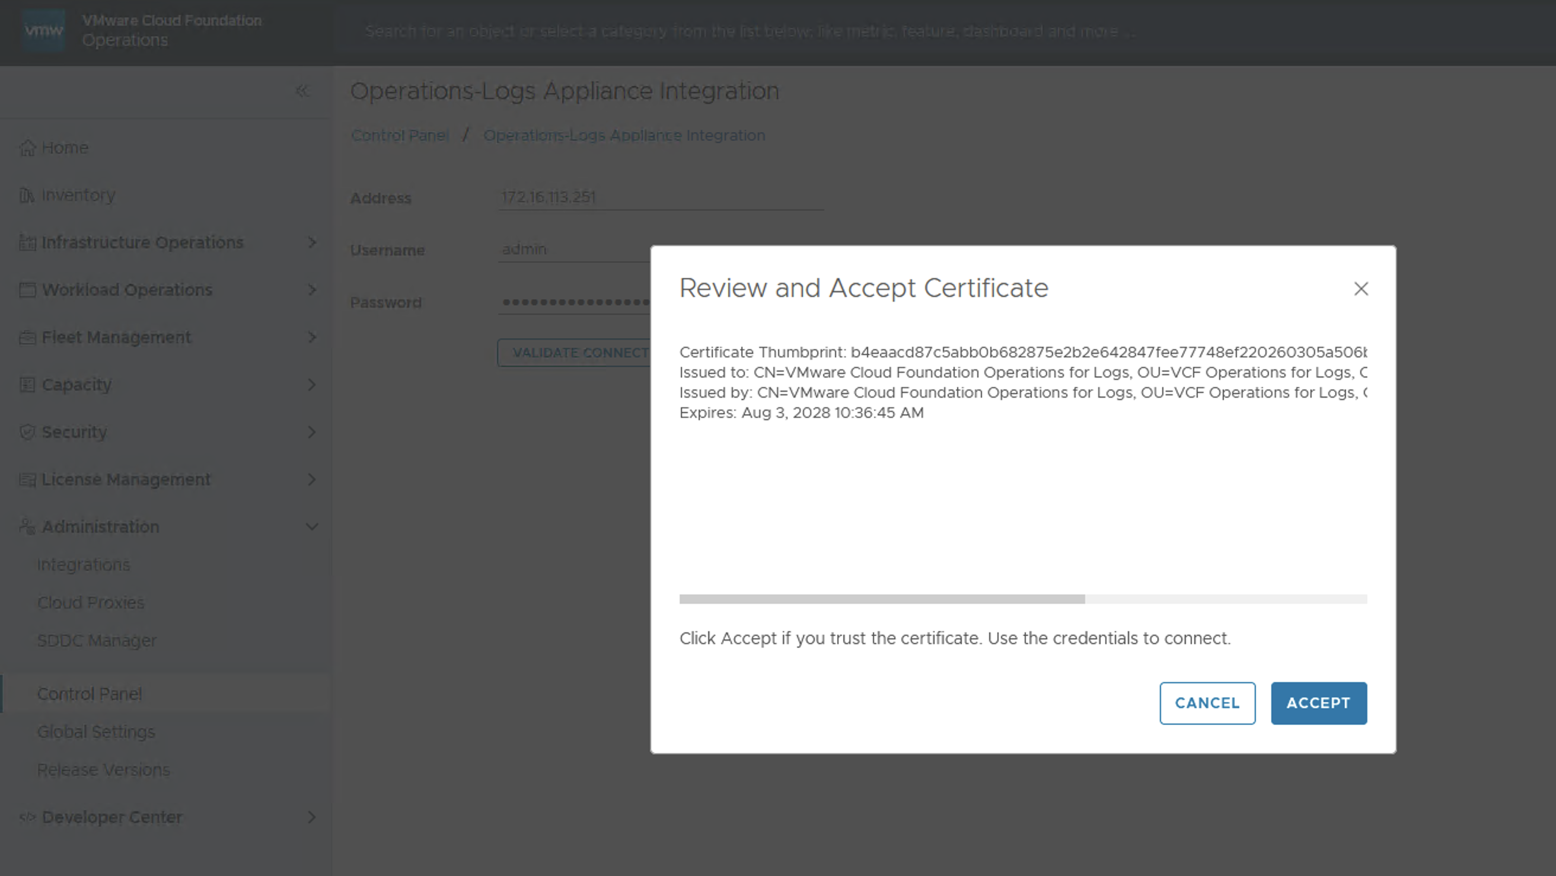Collapse the sidebar with double-chevron icon
The image size is (1556, 876).
click(x=302, y=91)
